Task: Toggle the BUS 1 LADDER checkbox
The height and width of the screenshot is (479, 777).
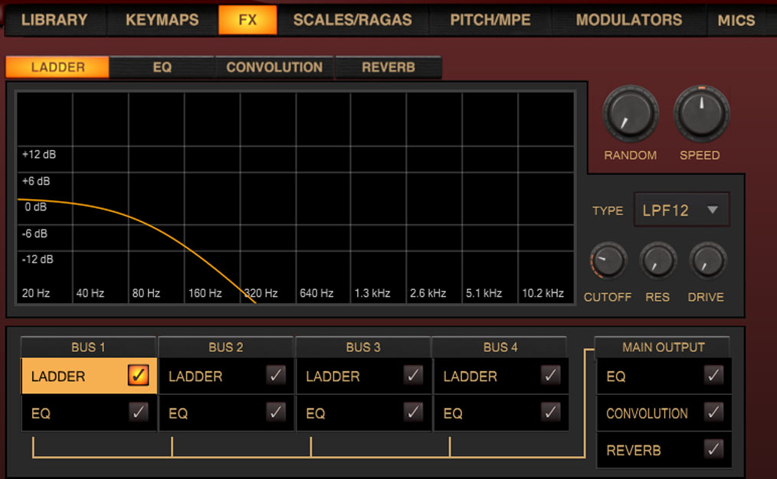Action: point(138,375)
